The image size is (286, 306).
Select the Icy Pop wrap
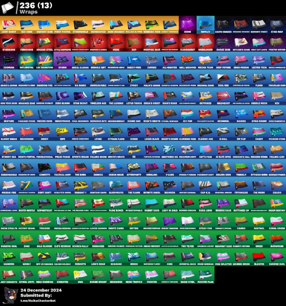point(188,114)
